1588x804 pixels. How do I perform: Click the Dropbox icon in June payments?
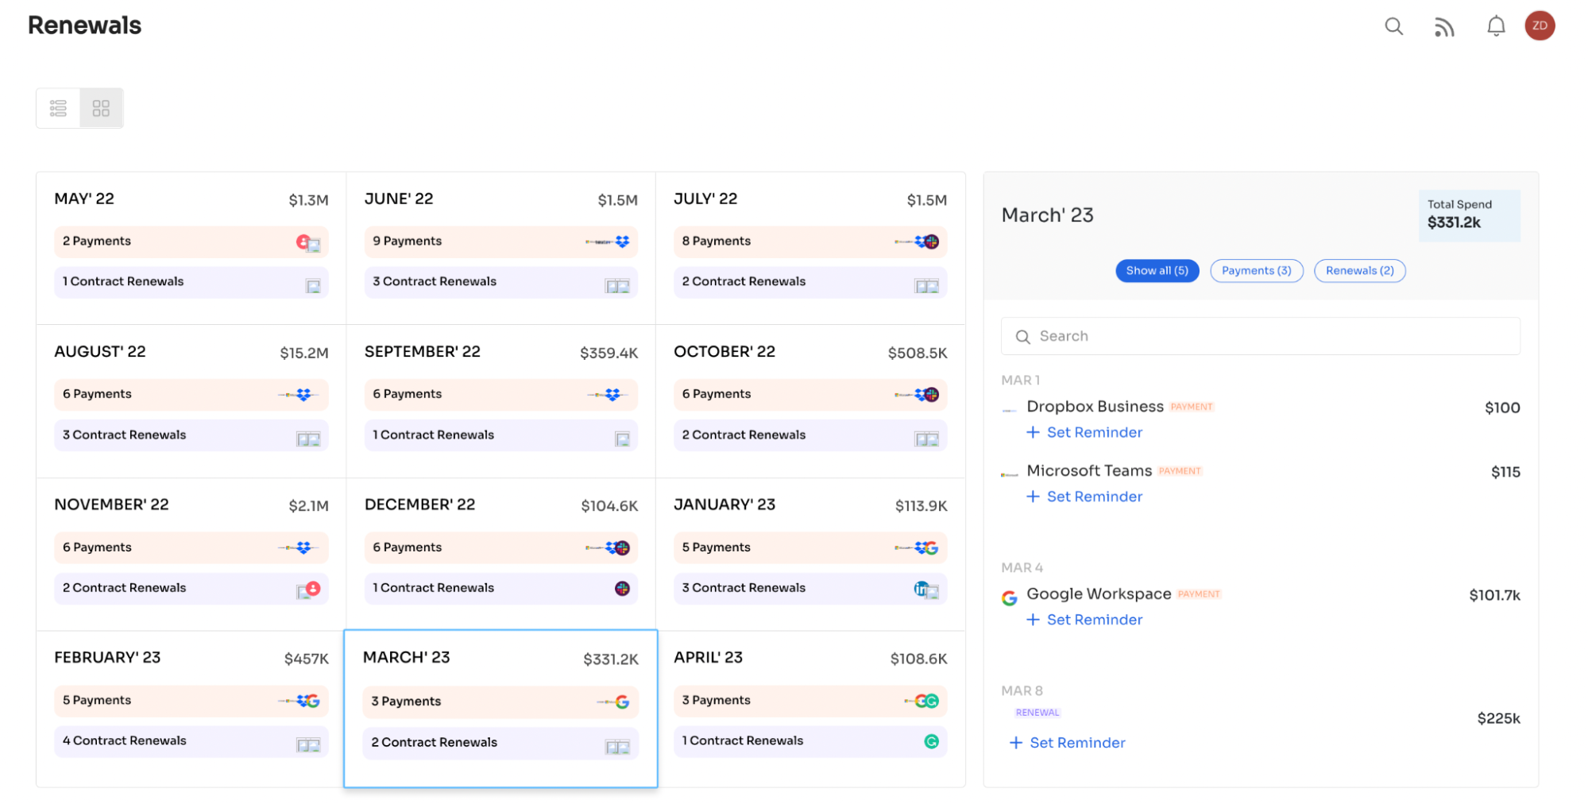622,242
